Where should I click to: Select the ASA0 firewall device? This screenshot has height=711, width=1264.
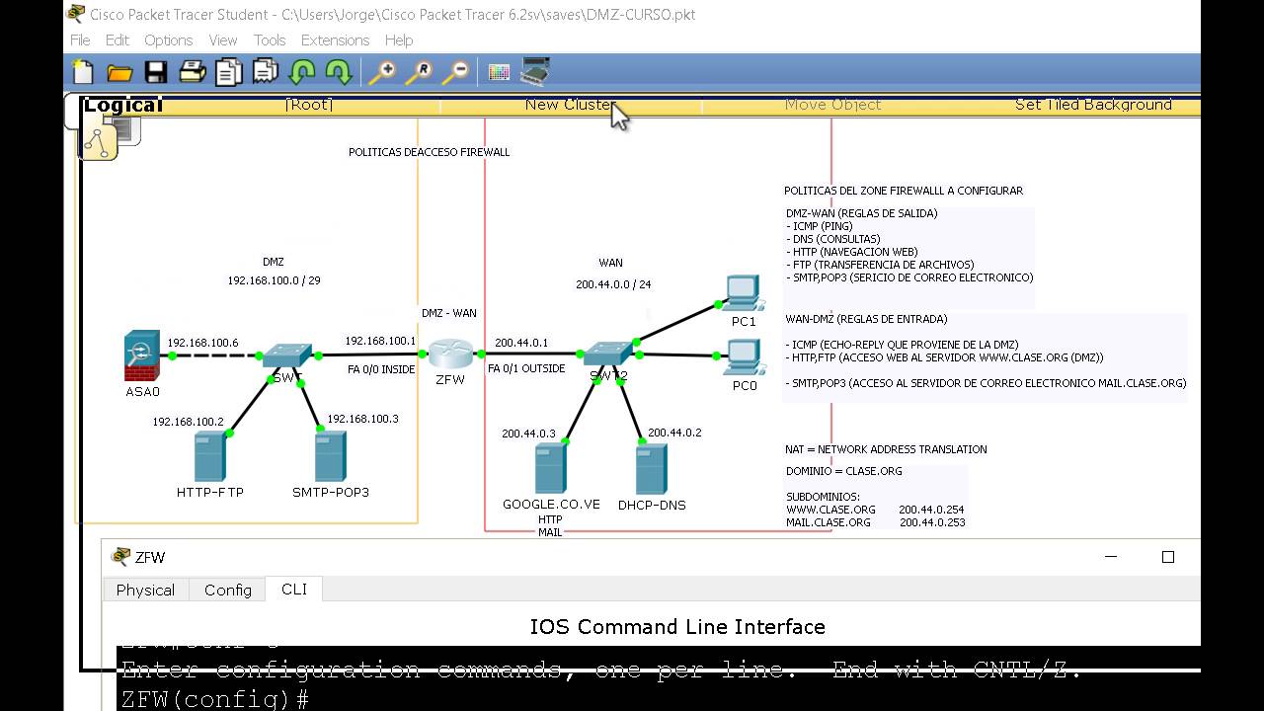point(142,356)
